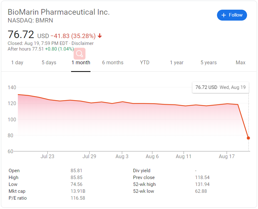Click the red down arrow icon

tap(100, 36)
